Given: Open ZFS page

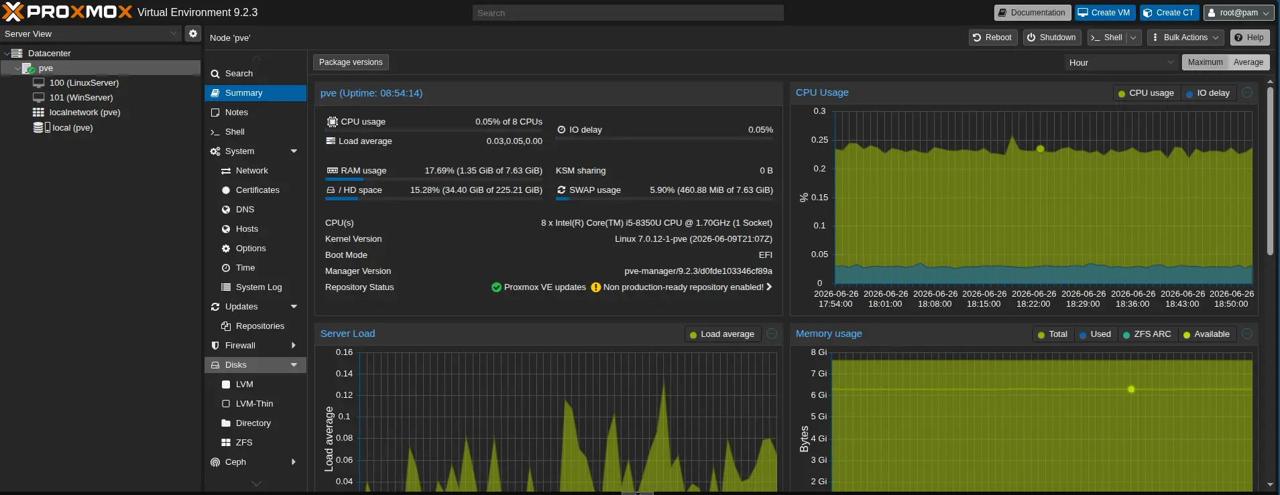Looking at the screenshot, I should [255, 443].
